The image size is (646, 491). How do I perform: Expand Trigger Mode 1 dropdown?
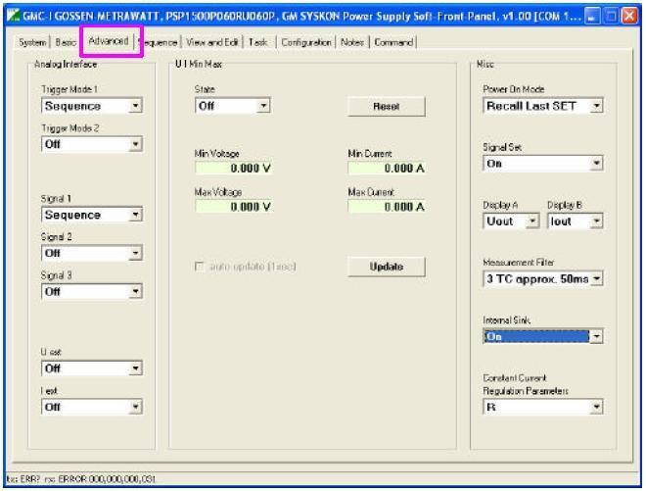click(x=136, y=105)
